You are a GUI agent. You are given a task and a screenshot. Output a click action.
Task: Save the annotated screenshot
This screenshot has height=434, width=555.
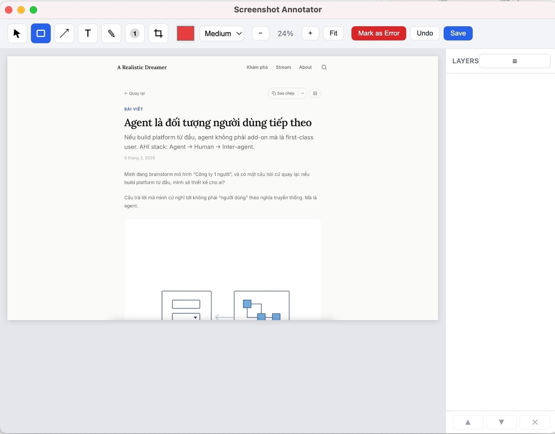pos(458,33)
